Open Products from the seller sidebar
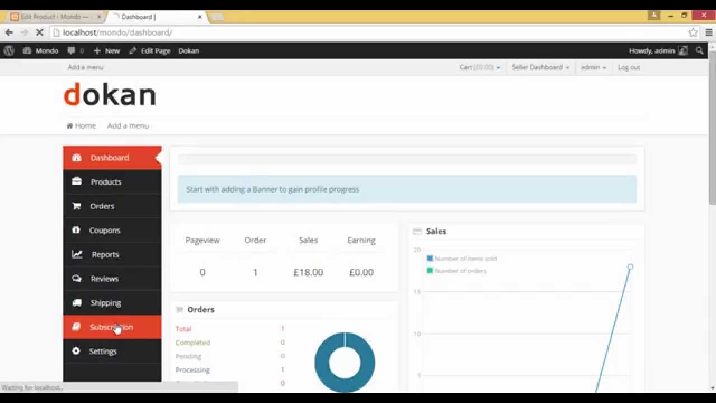The image size is (716, 403). 112,182
